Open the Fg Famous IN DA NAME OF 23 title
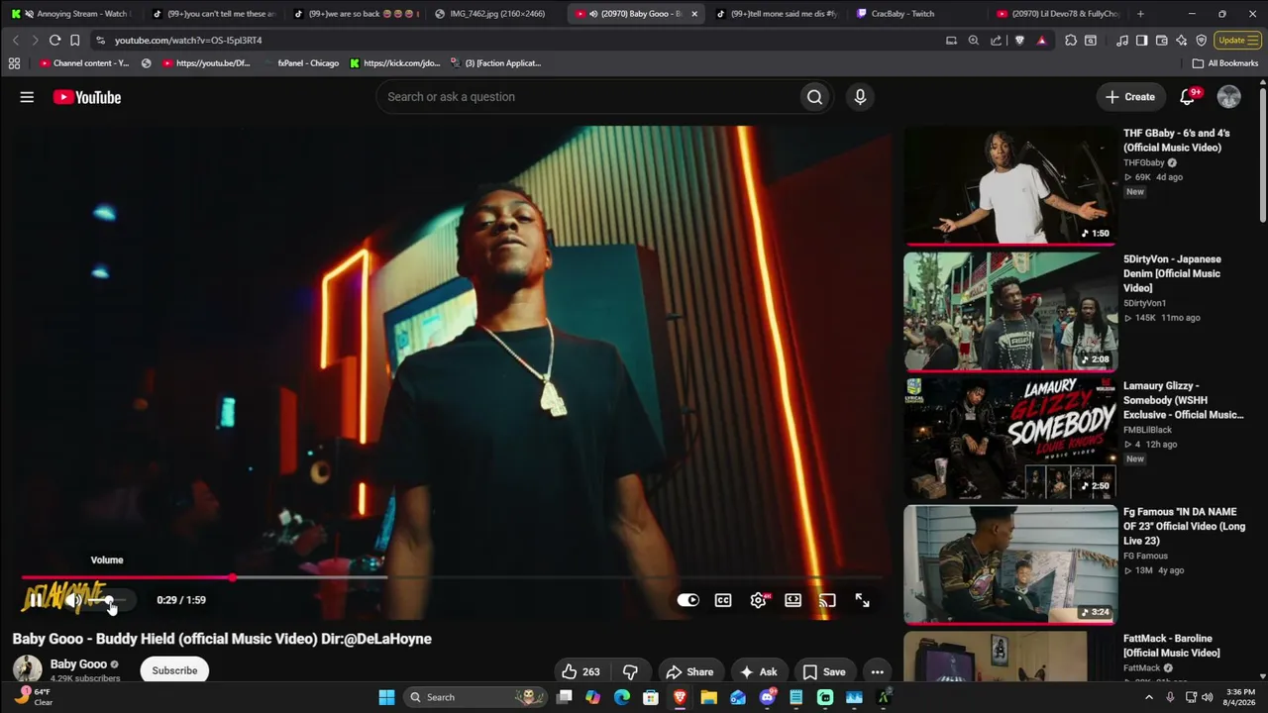 click(1185, 527)
